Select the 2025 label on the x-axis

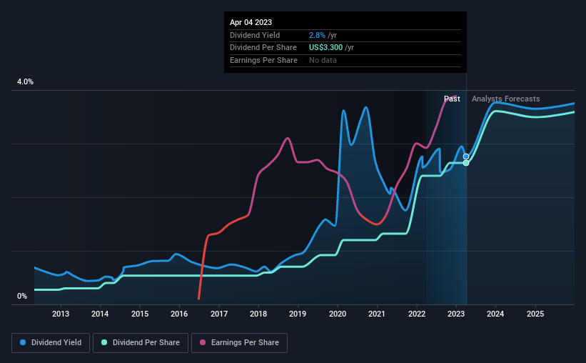coord(535,314)
